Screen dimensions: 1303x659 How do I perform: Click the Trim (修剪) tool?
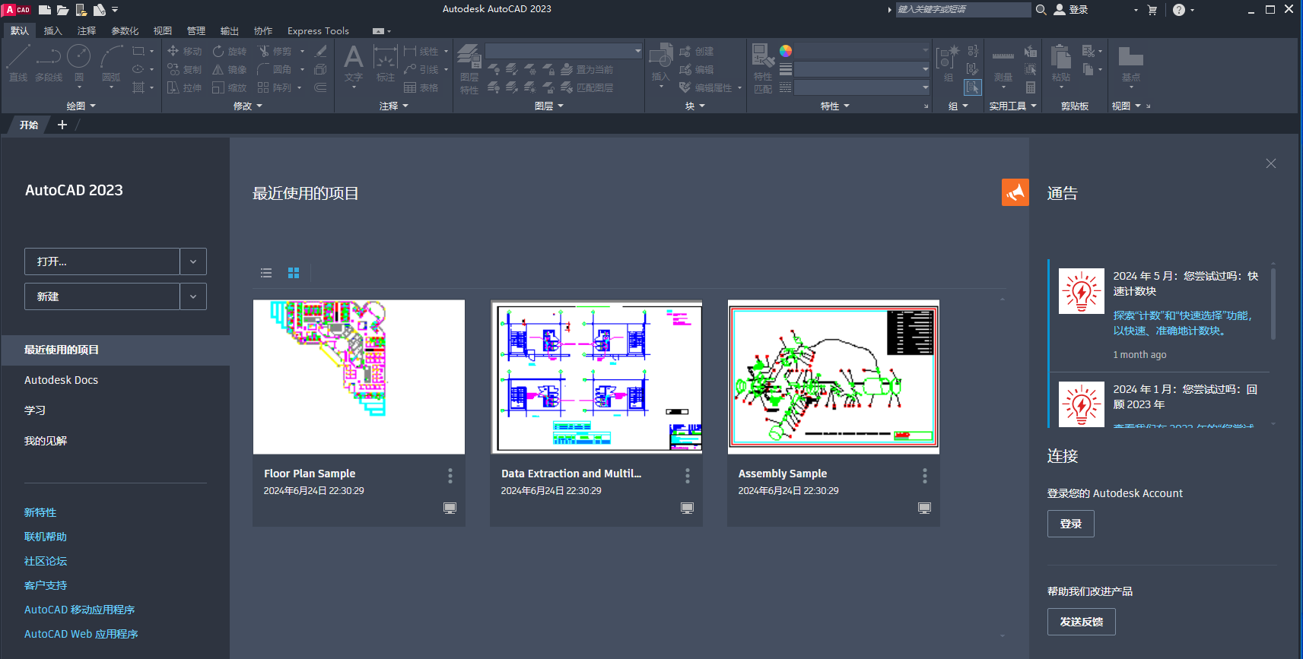tap(275, 51)
